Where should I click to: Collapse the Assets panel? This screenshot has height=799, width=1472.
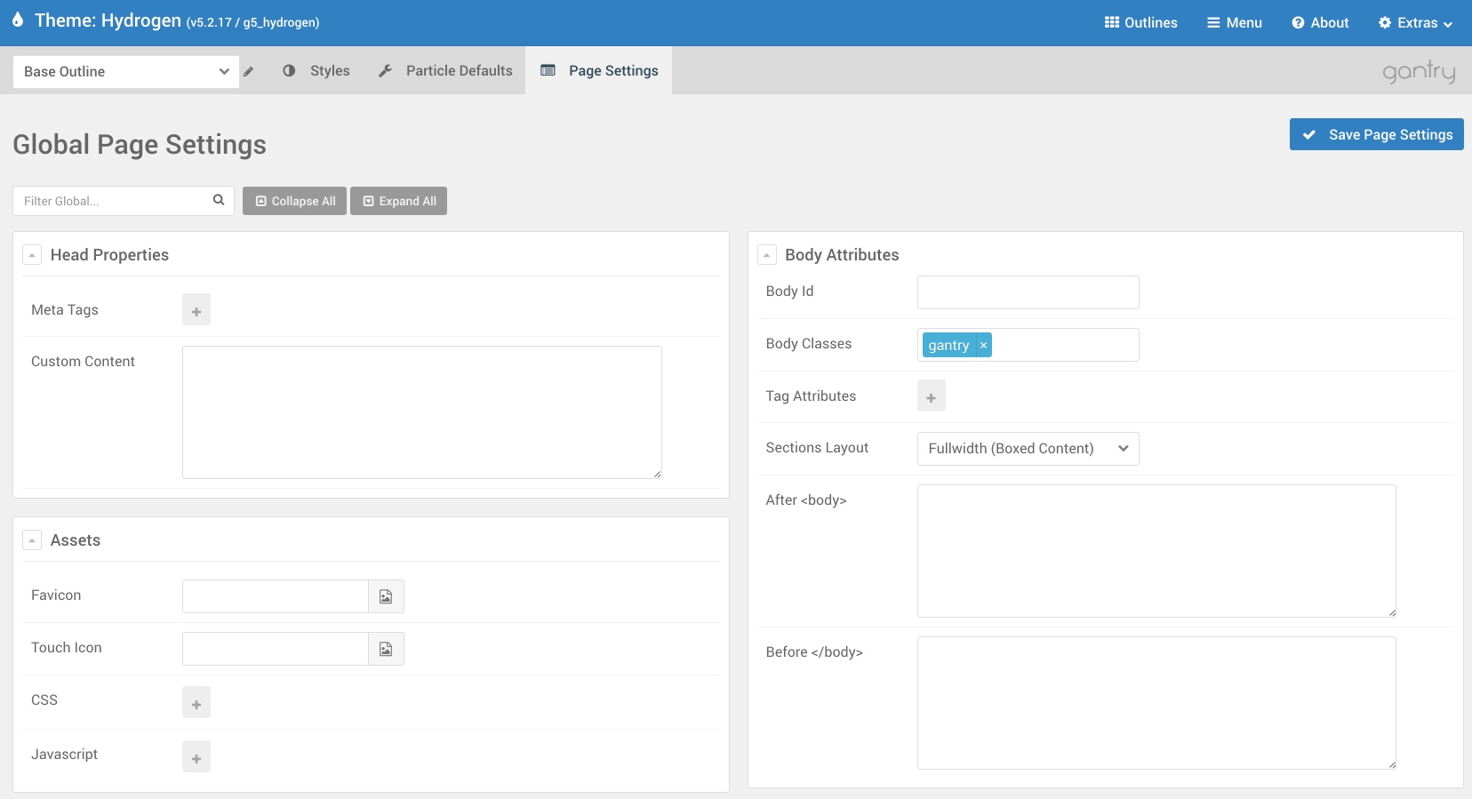coord(32,541)
